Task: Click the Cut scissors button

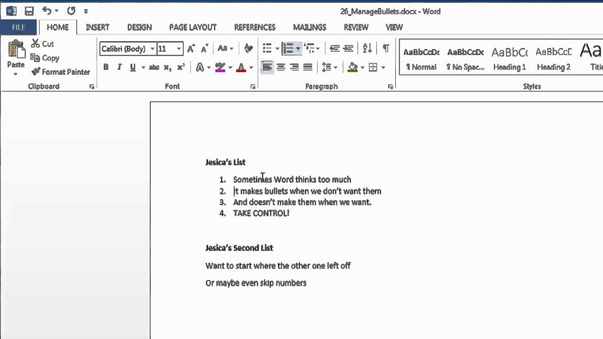Action: click(x=42, y=44)
